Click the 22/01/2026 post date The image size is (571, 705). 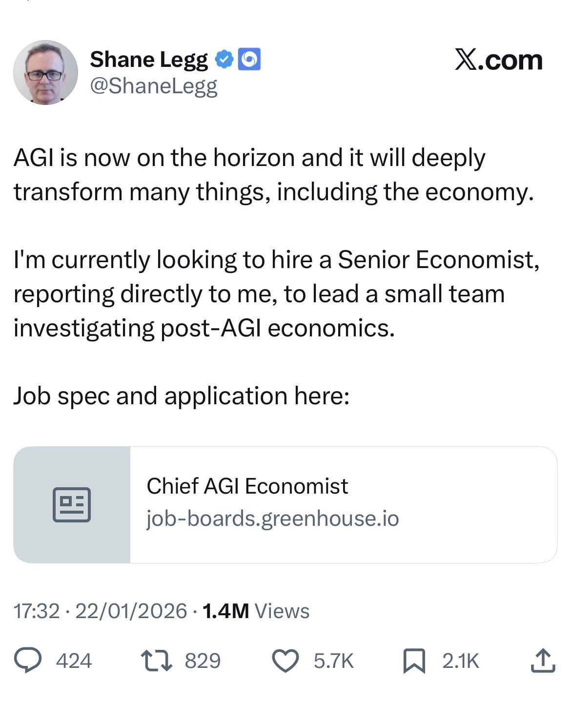pyautogui.click(x=131, y=611)
